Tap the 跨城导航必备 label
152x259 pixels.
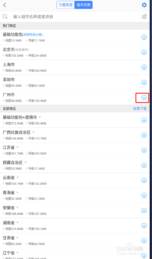[x=33, y=35]
